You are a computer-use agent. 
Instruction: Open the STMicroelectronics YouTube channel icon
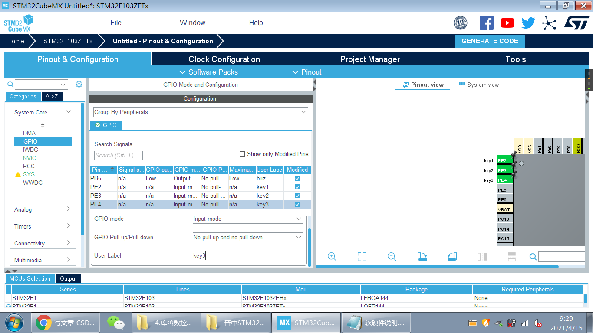(507, 23)
